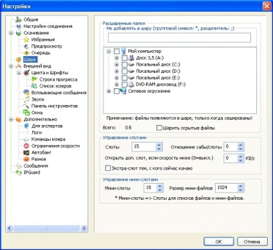273x250 pixels.
Task: Decrease Отношение хабы/слоты spinner value
Action: pyautogui.click(x=241, y=149)
